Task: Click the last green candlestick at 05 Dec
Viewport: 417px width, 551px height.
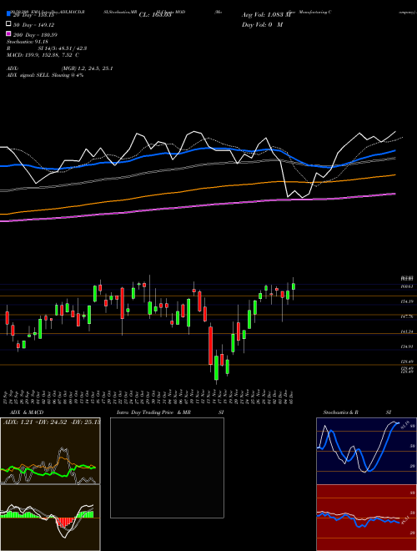Action: pyautogui.click(x=294, y=286)
